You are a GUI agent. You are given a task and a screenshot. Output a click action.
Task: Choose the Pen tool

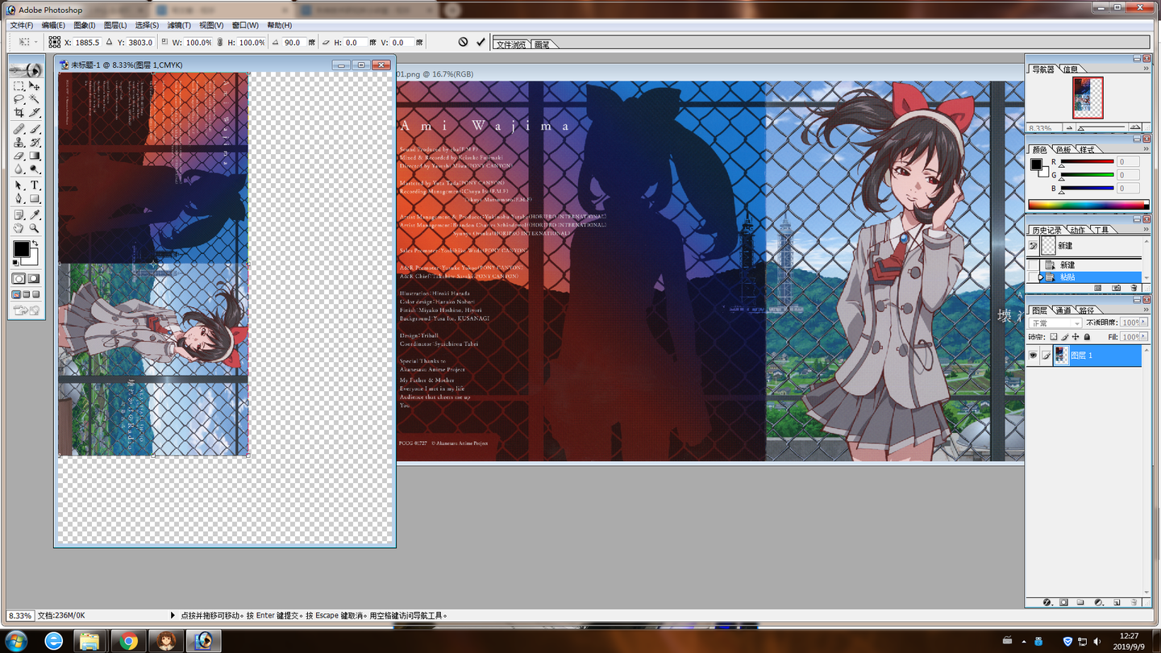19,199
